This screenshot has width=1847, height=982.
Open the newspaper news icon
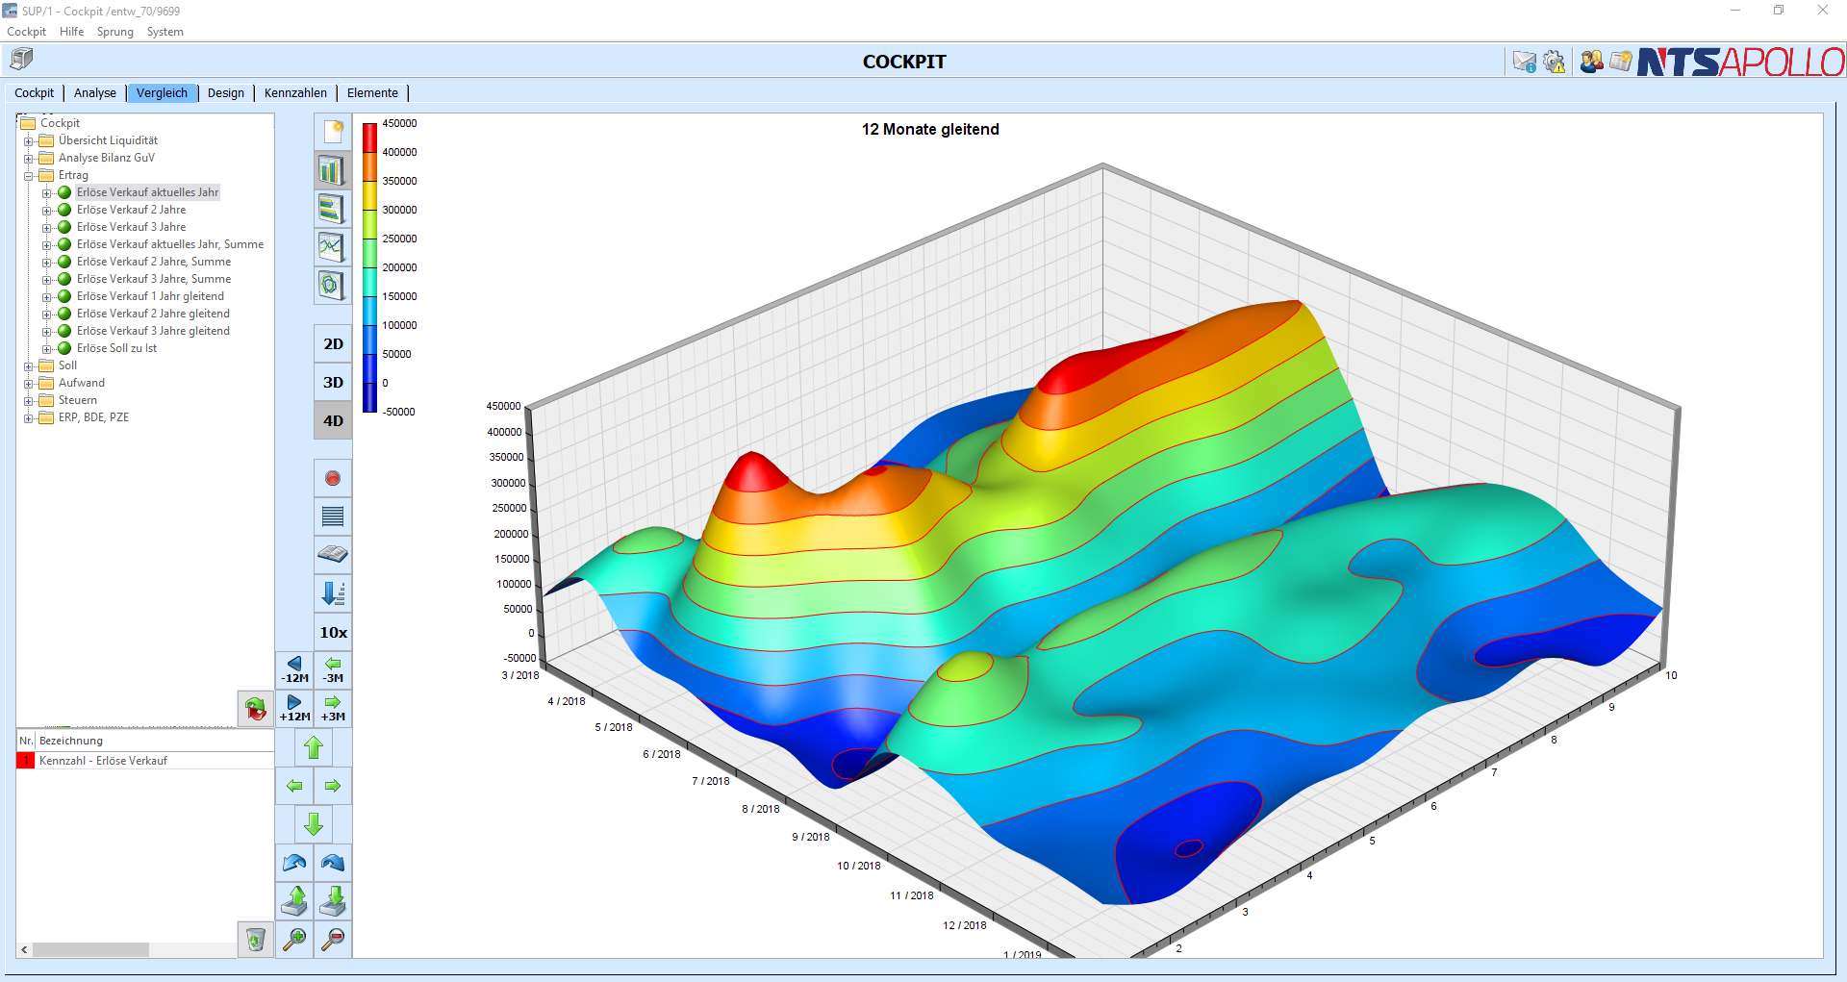1621,62
